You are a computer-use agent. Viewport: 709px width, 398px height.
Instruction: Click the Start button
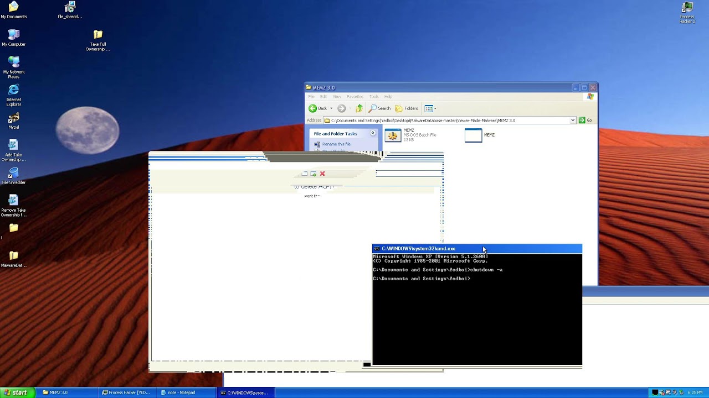coord(17,392)
